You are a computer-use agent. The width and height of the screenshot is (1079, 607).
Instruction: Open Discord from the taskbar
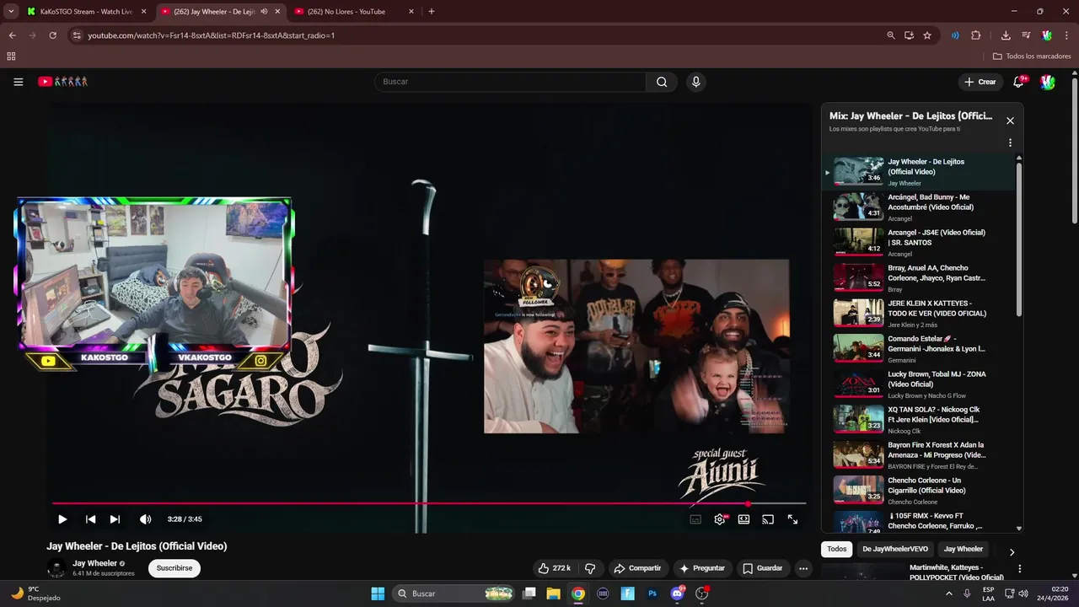[678, 594]
